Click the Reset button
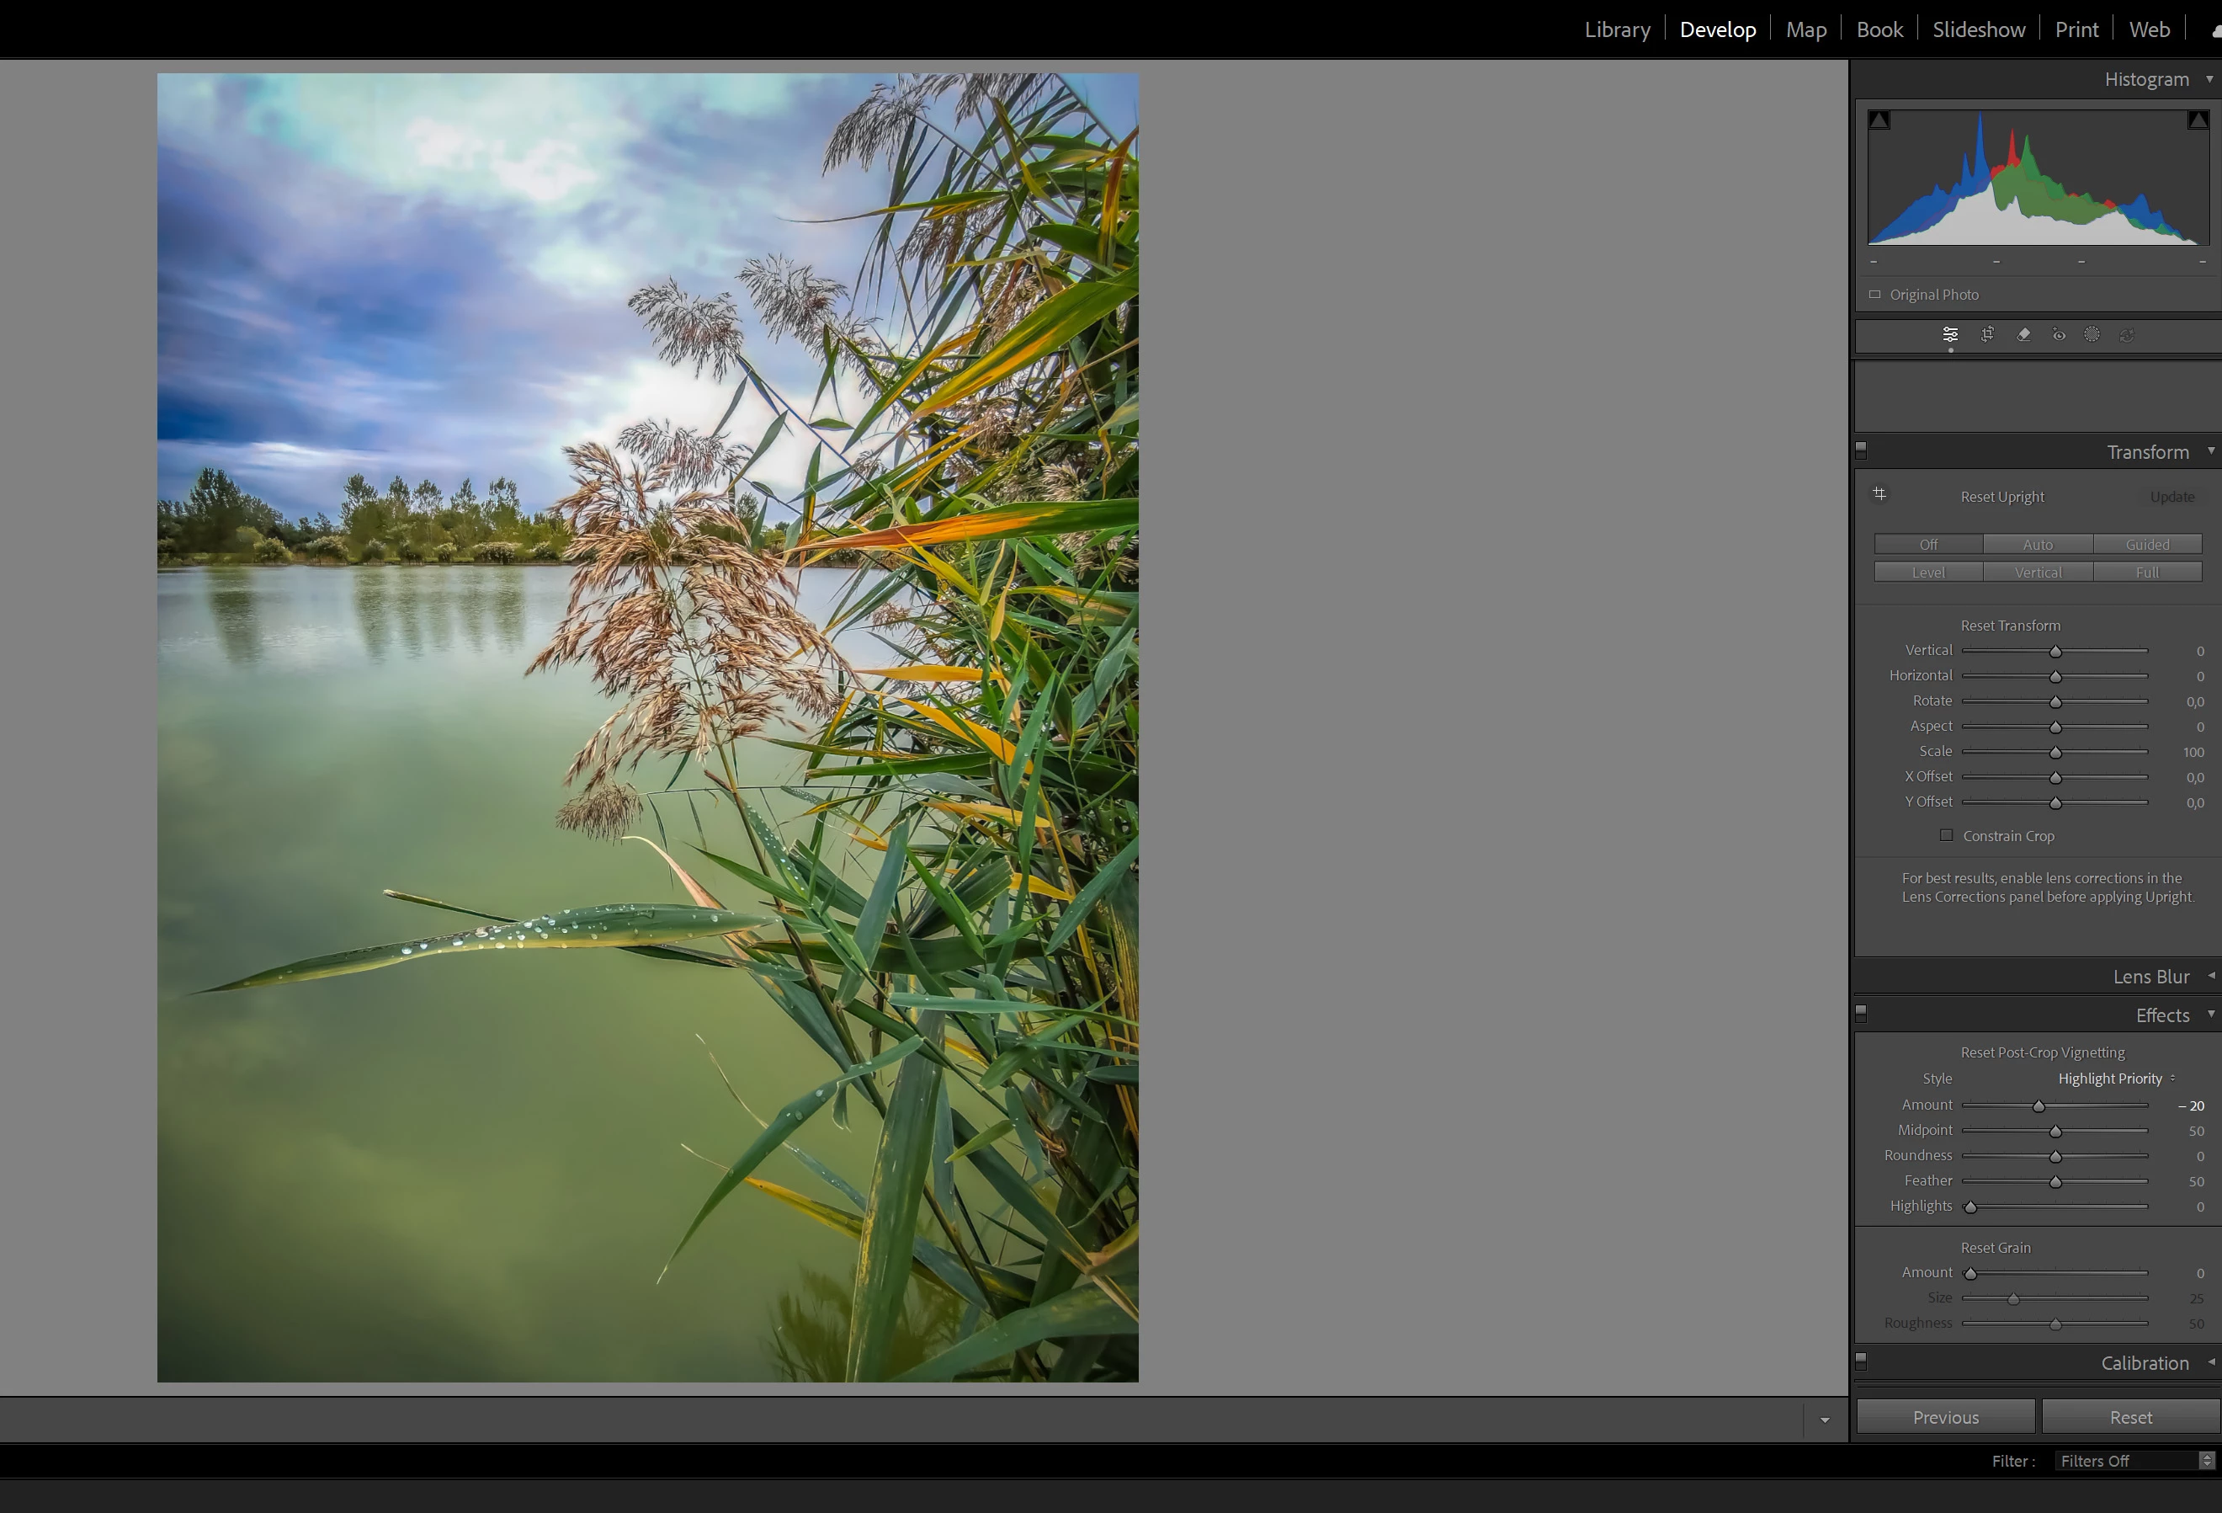This screenshot has height=1513, width=2222. tap(2130, 1417)
